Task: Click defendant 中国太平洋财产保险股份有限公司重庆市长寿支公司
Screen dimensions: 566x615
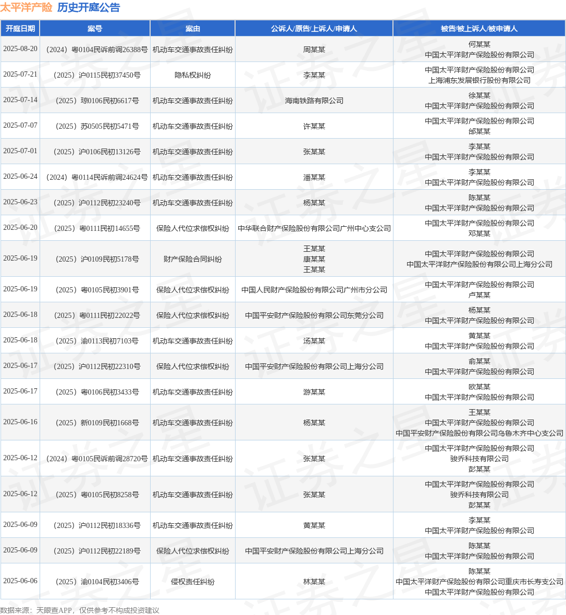Action: [x=479, y=582]
